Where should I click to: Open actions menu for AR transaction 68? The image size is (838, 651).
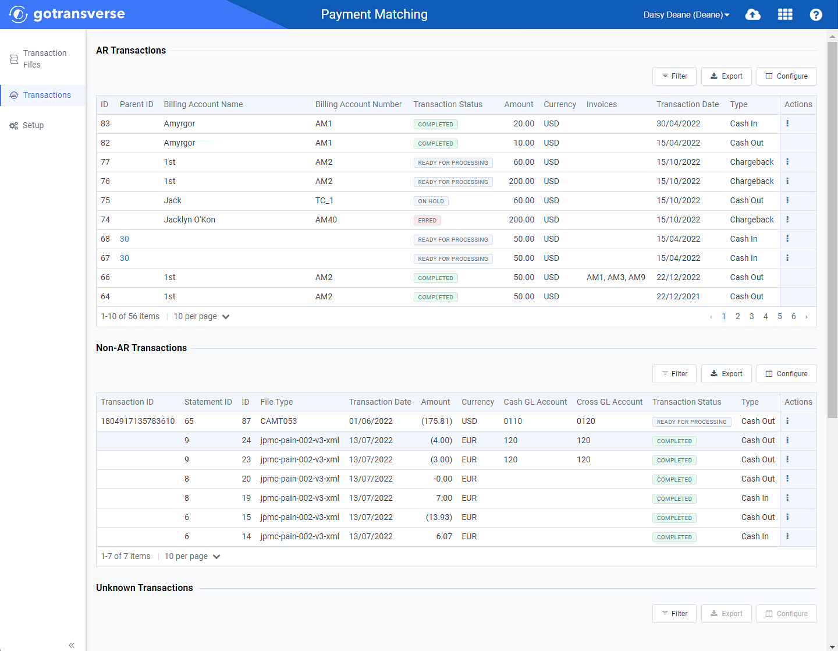(x=787, y=239)
